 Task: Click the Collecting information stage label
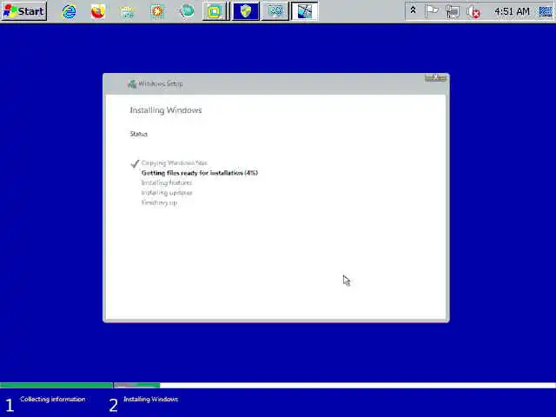pos(52,399)
